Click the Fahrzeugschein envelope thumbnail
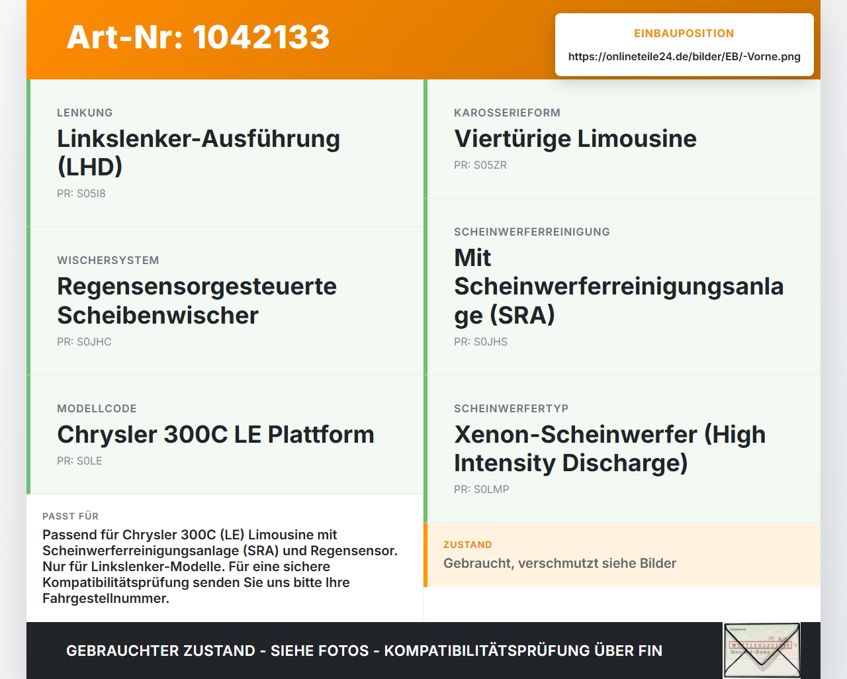This screenshot has height=679, width=847. pyautogui.click(x=762, y=651)
